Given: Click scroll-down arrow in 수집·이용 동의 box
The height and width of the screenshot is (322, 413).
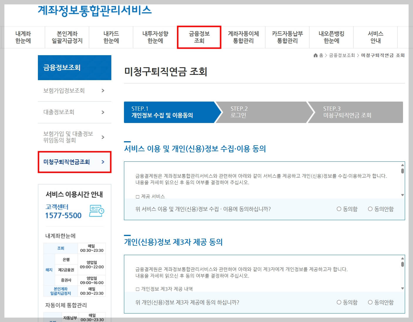Looking at the screenshot, I should coord(402,195).
